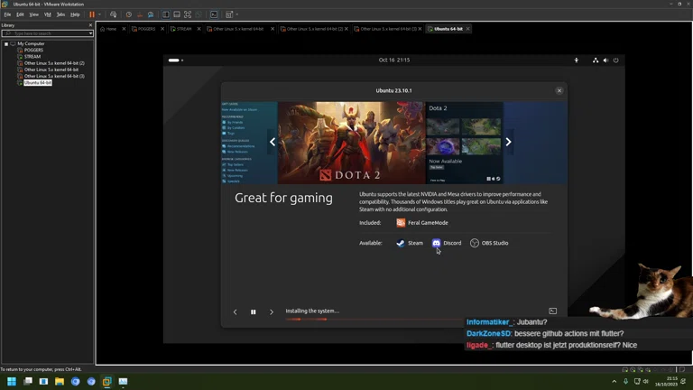Viewport: 693px width, 390px height.
Task: Toggle the show library sidebar view icon
Action: (166, 14)
